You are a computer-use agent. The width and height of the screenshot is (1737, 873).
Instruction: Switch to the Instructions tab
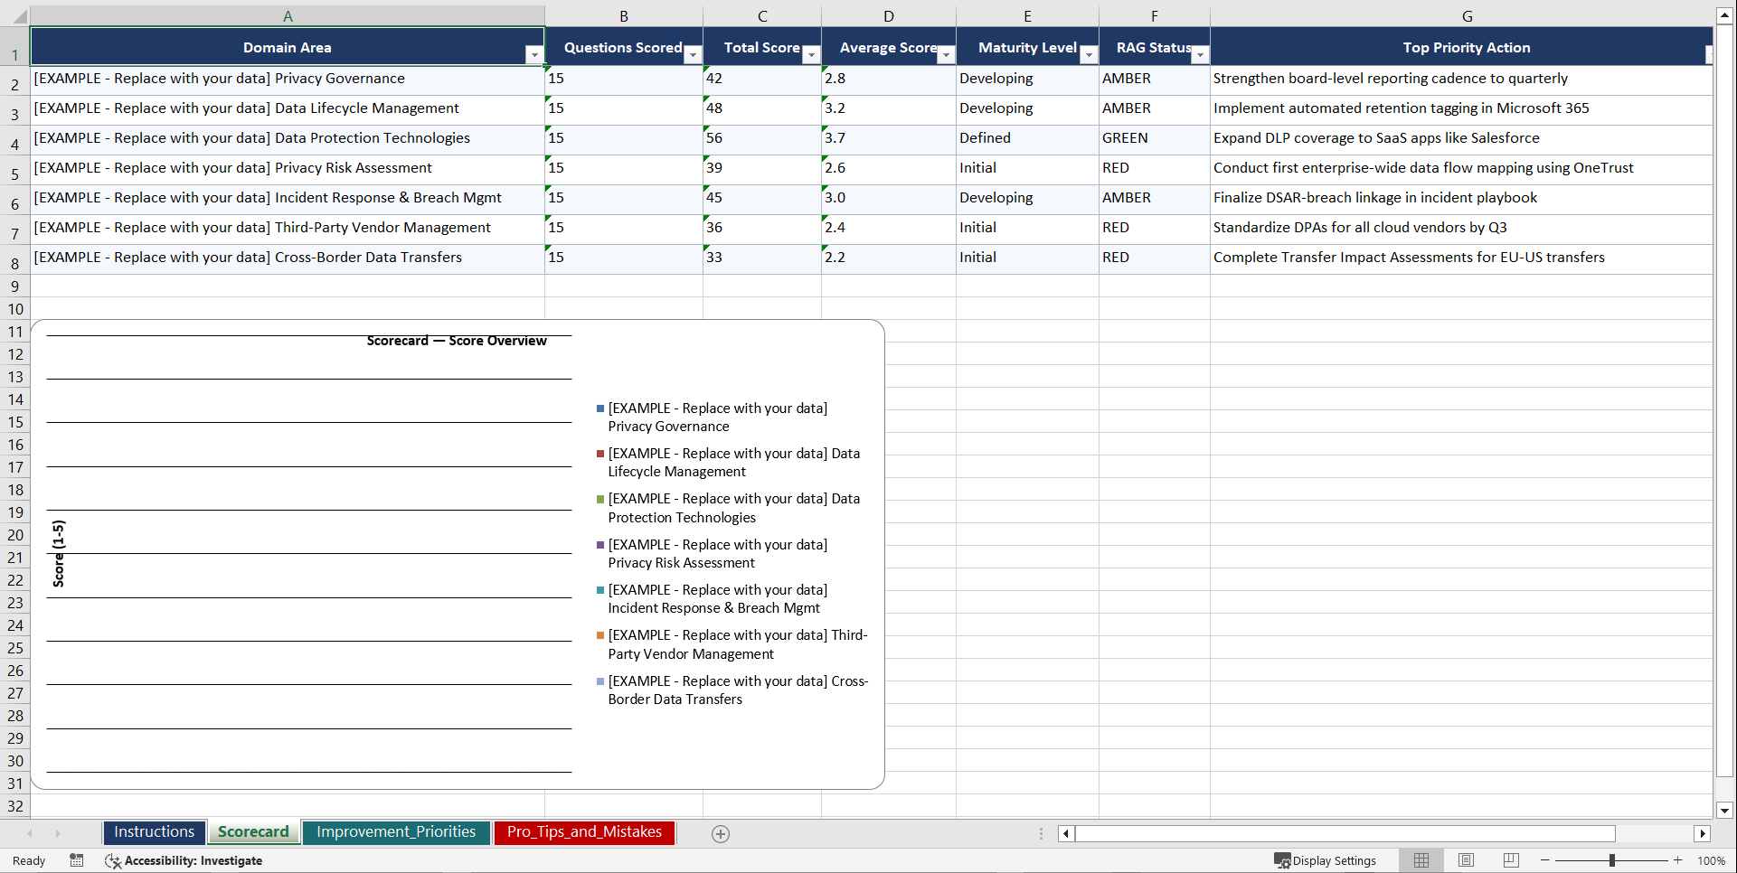(154, 831)
